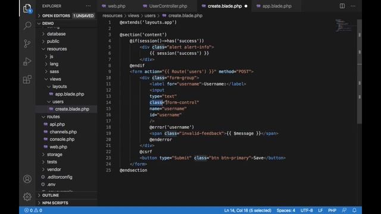Click the editor vertical scrollbar
Screen dimensions: 381x214
pos(360,72)
